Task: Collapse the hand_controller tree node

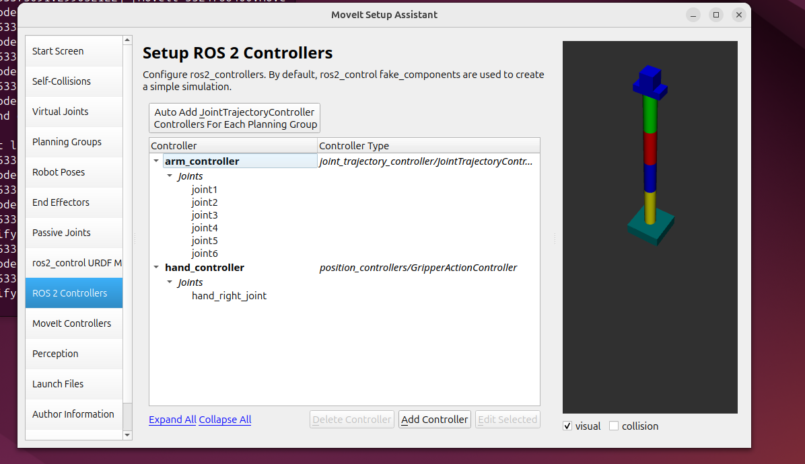Action: (x=156, y=267)
